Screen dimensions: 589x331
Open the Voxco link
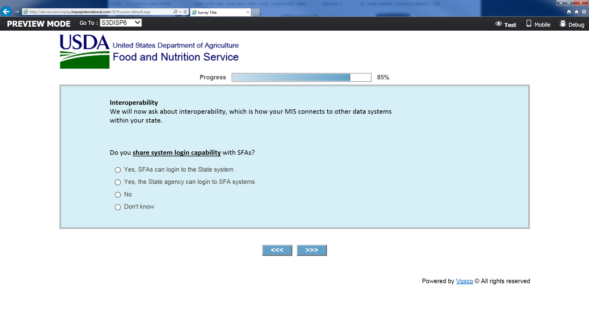[x=464, y=281]
